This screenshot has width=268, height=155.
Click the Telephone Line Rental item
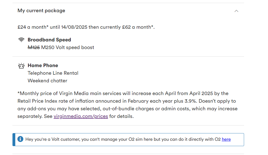point(53,73)
